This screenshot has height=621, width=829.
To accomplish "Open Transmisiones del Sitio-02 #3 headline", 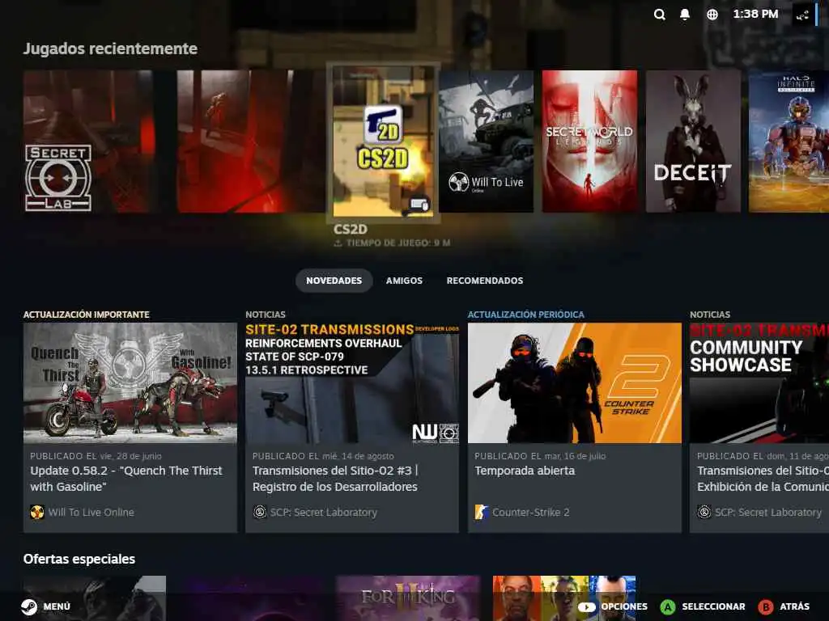I will coord(335,479).
